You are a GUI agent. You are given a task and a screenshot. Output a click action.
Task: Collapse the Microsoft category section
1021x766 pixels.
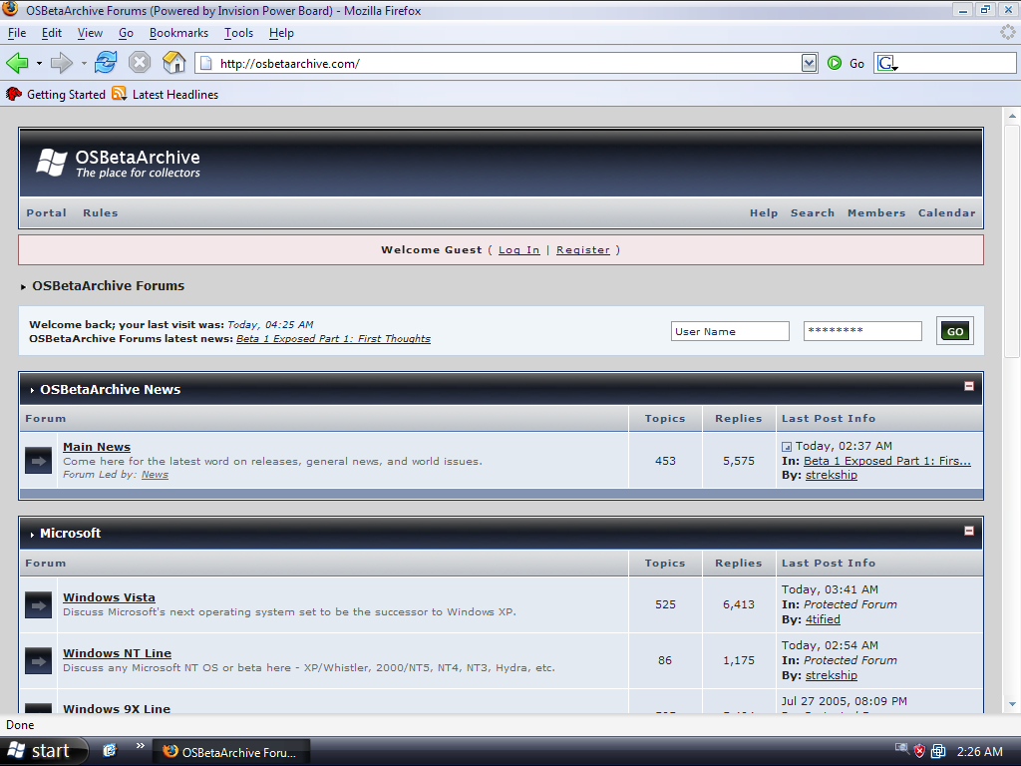point(968,531)
